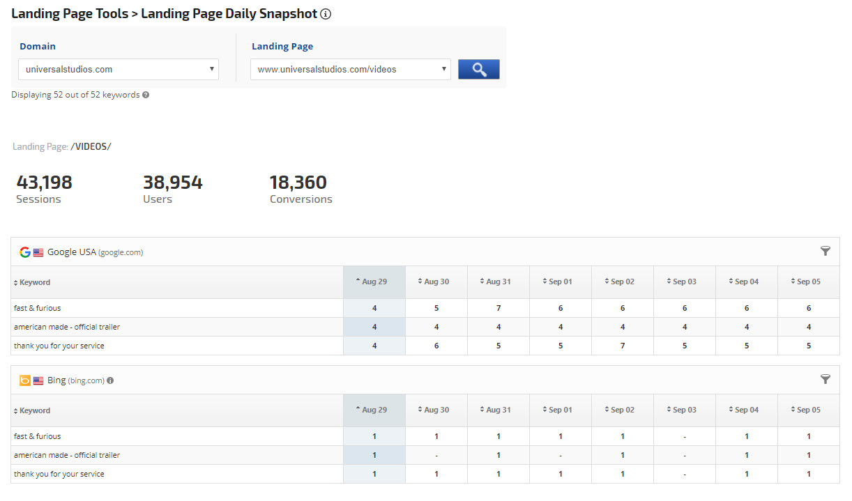Viewport: 852px width, 501px height.
Task: Click the blue magnifier search button
Action: point(478,69)
